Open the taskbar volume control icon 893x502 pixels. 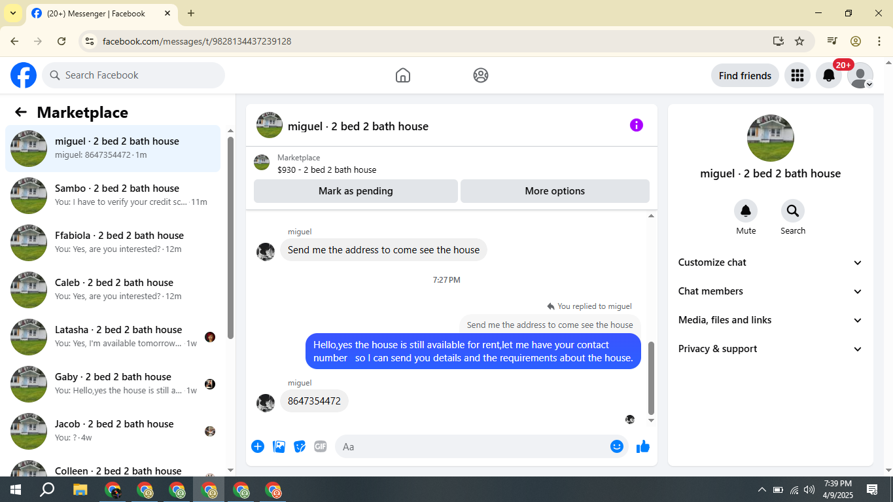click(x=809, y=490)
